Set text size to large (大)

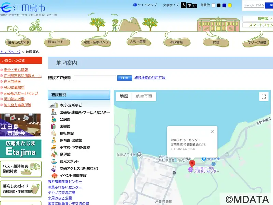184,5
